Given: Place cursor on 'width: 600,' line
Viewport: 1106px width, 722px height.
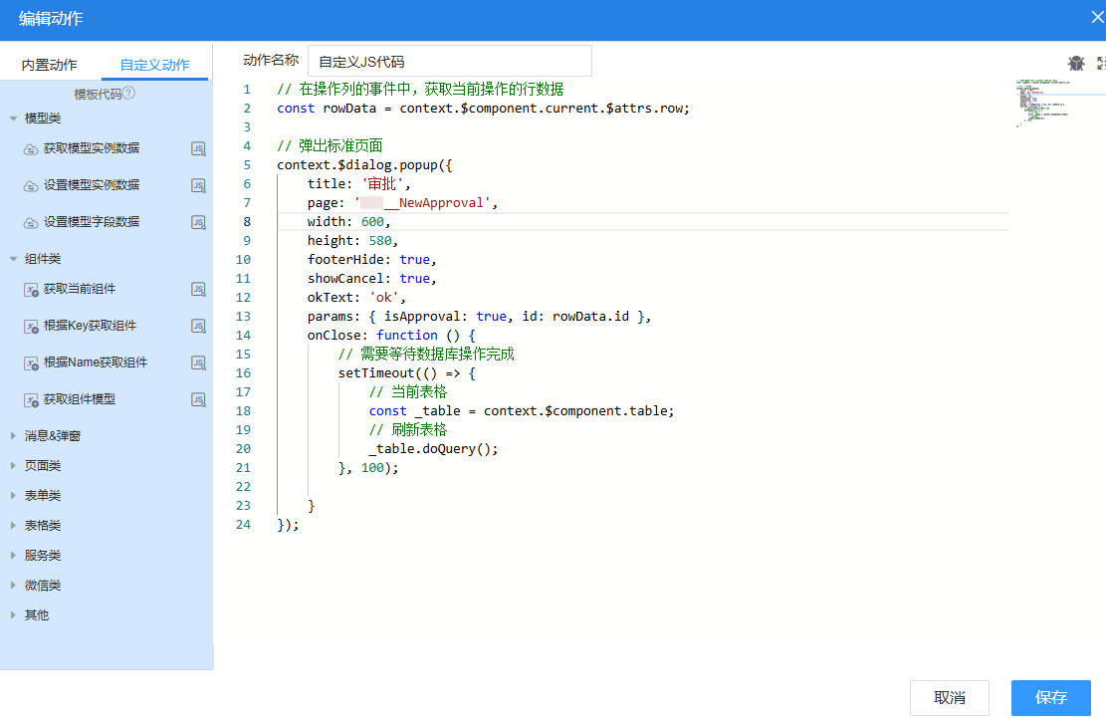Looking at the screenshot, I should pyautogui.click(x=349, y=222).
